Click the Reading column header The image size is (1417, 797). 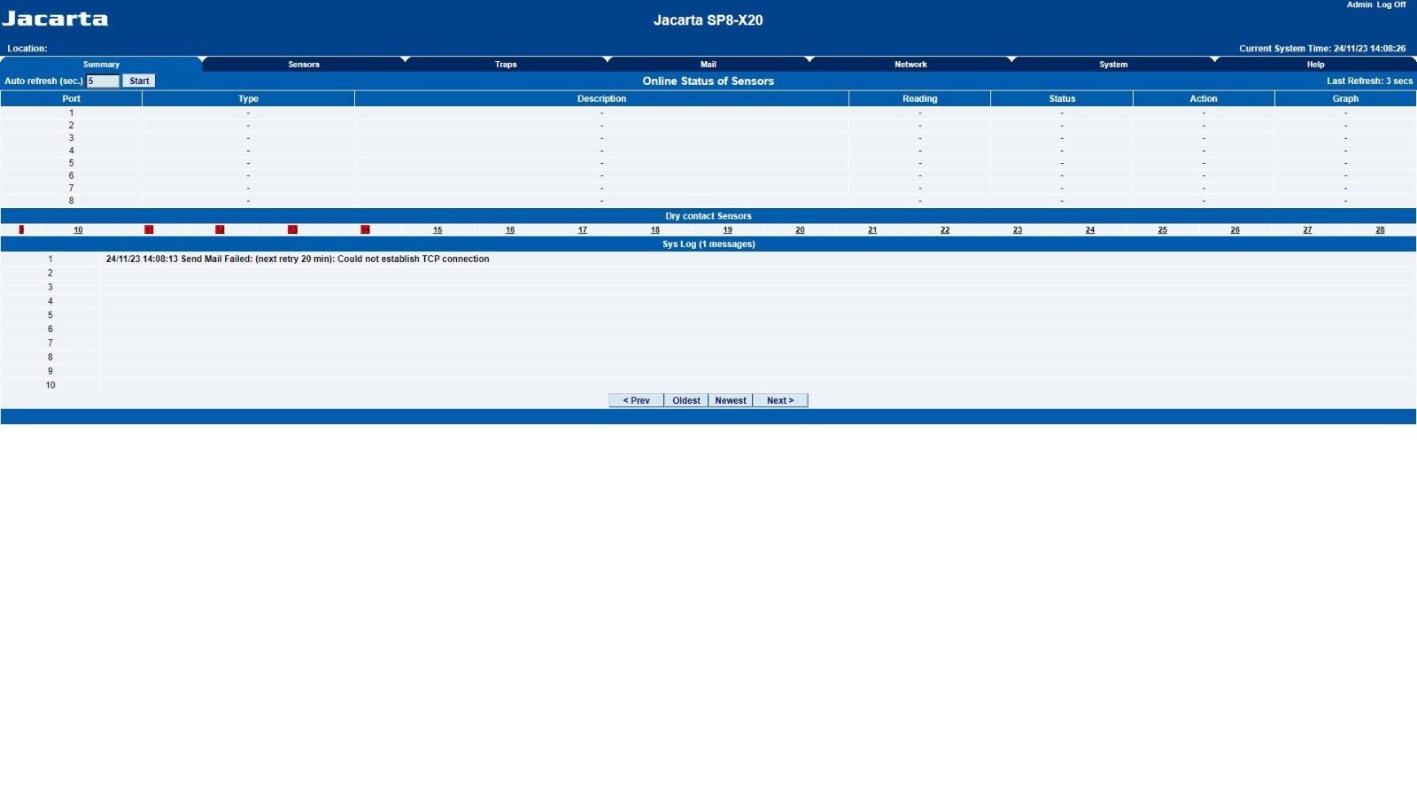(x=920, y=98)
